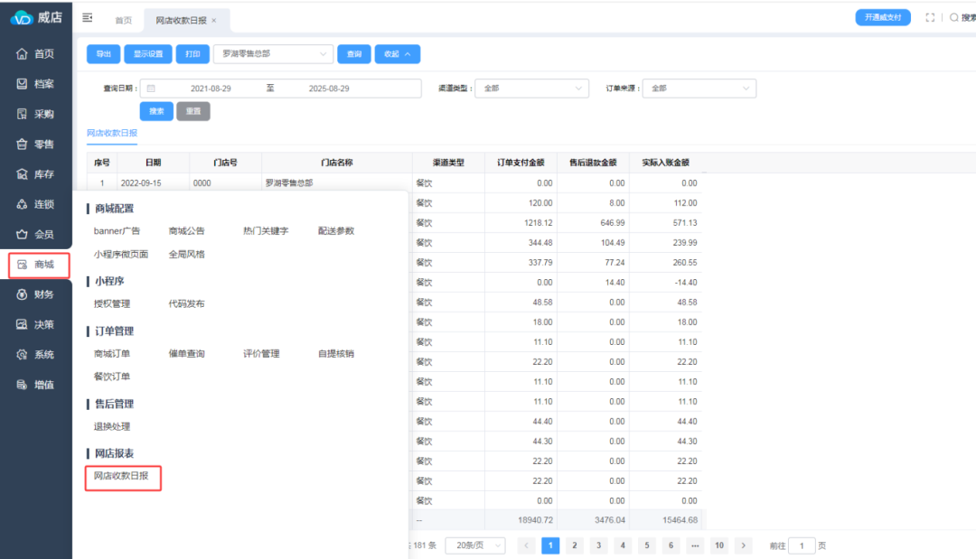Open the 库存 sidebar module
Screen dimensions: 976x559
[36, 174]
